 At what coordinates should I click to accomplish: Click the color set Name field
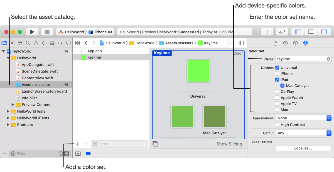point(303,59)
